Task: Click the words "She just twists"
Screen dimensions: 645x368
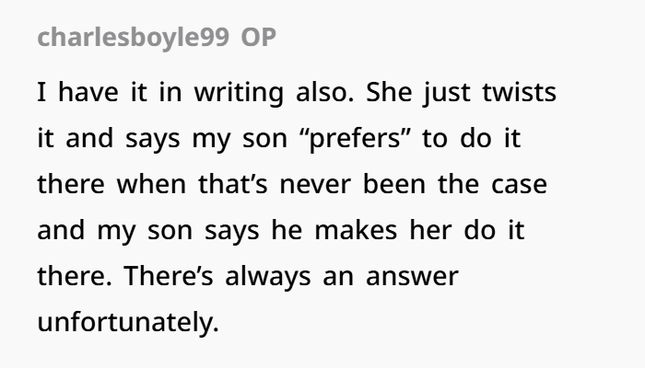Action: pyautogui.click(x=461, y=92)
